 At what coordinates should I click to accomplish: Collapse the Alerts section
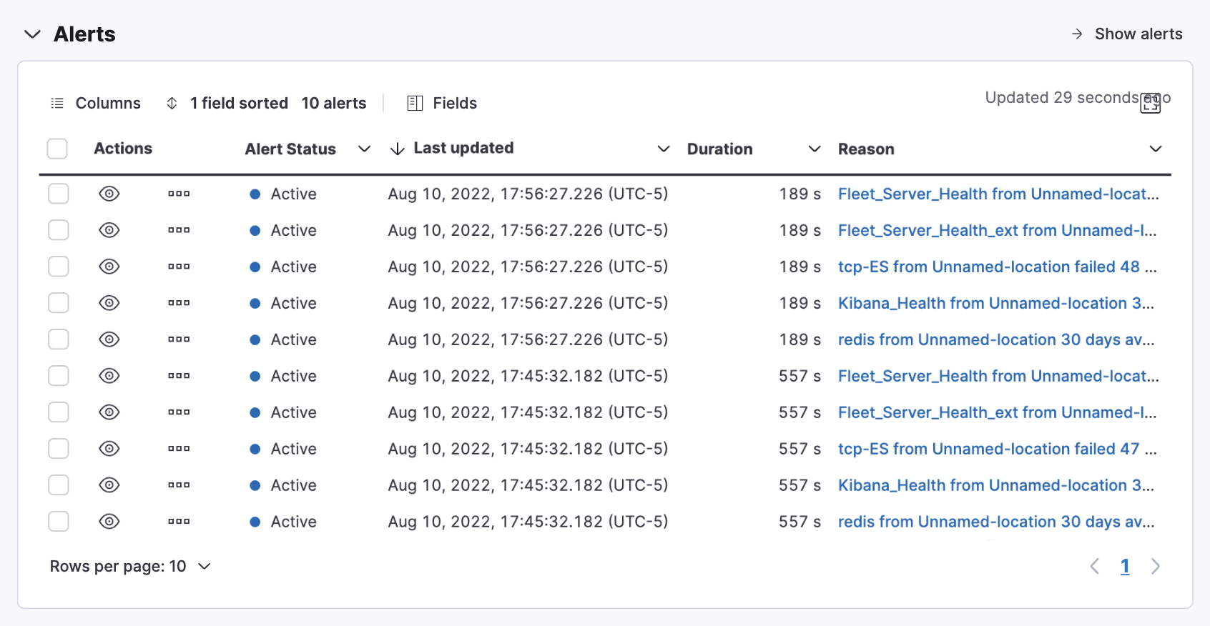click(x=33, y=34)
